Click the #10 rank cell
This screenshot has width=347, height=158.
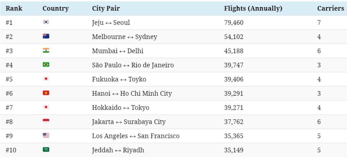(11, 150)
